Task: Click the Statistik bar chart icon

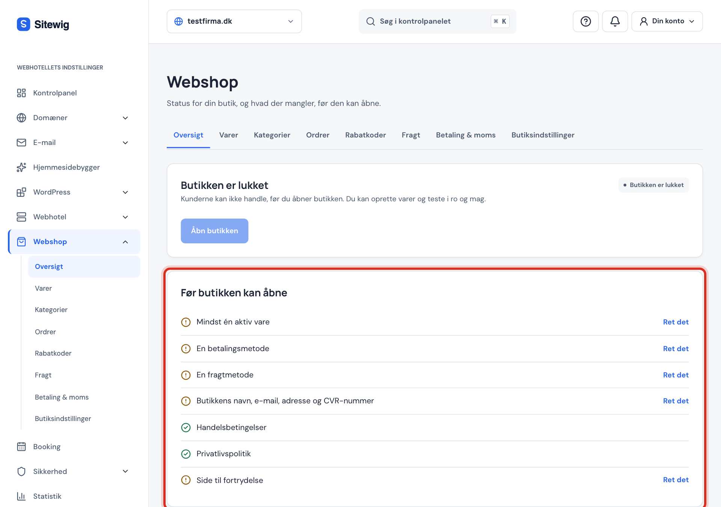Action: point(21,496)
